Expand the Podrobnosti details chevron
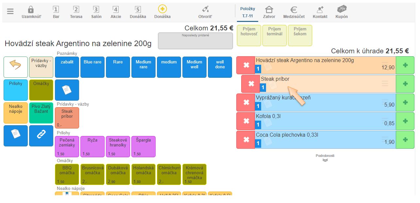The height and width of the screenshot is (203, 420). pos(325,160)
